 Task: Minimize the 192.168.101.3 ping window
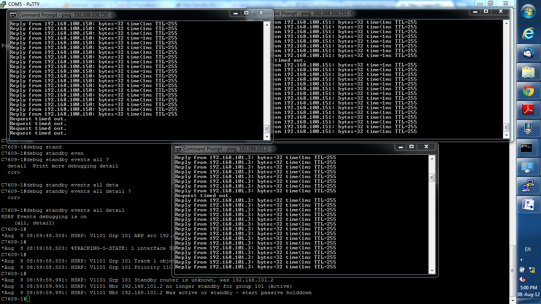pyautogui.click(x=401, y=147)
